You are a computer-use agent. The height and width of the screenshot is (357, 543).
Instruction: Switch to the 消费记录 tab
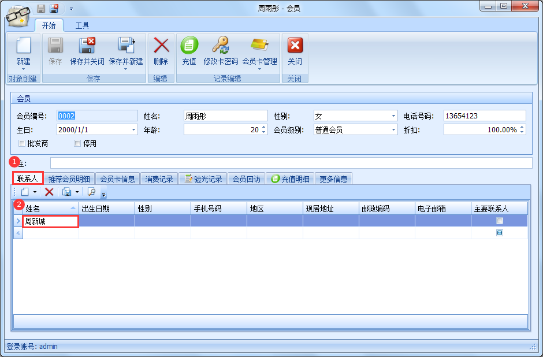159,179
